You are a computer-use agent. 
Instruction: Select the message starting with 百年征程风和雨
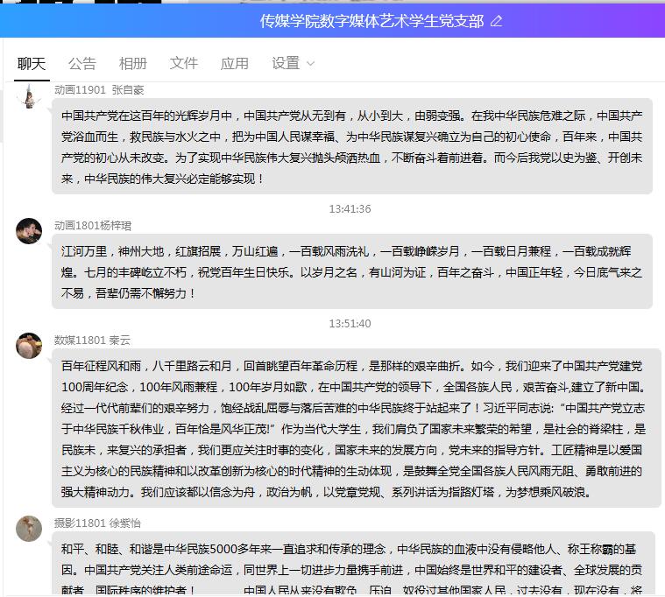tap(350, 429)
